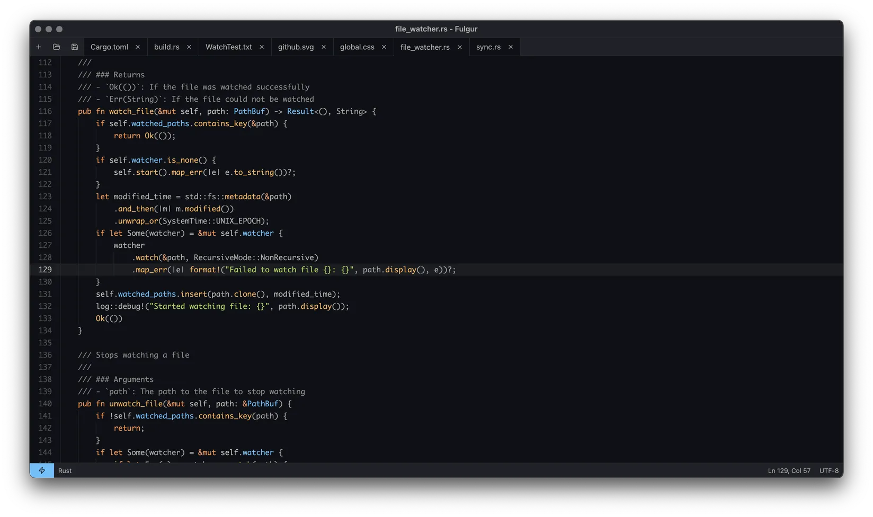Close the sync.rs tab
The width and height of the screenshot is (873, 517).
[511, 47]
